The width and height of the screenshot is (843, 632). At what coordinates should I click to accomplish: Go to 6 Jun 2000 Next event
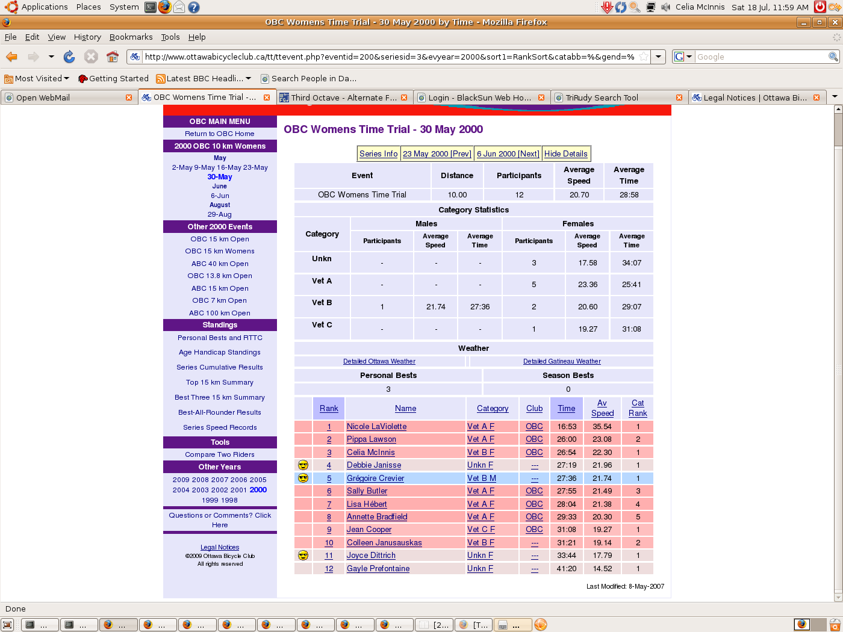point(508,154)
